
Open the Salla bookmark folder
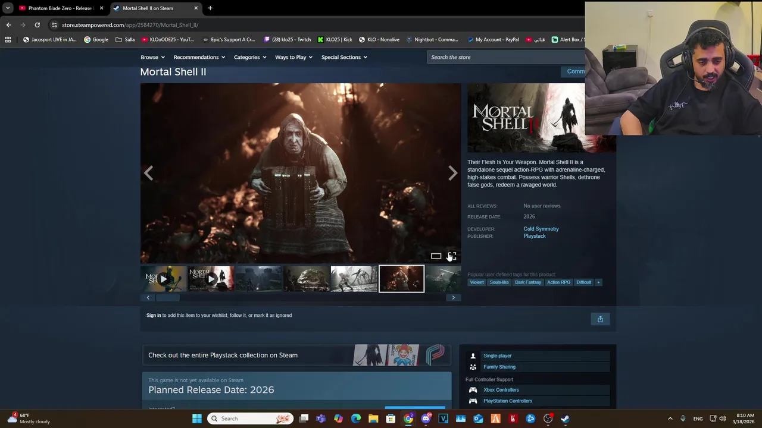(125, 40)
